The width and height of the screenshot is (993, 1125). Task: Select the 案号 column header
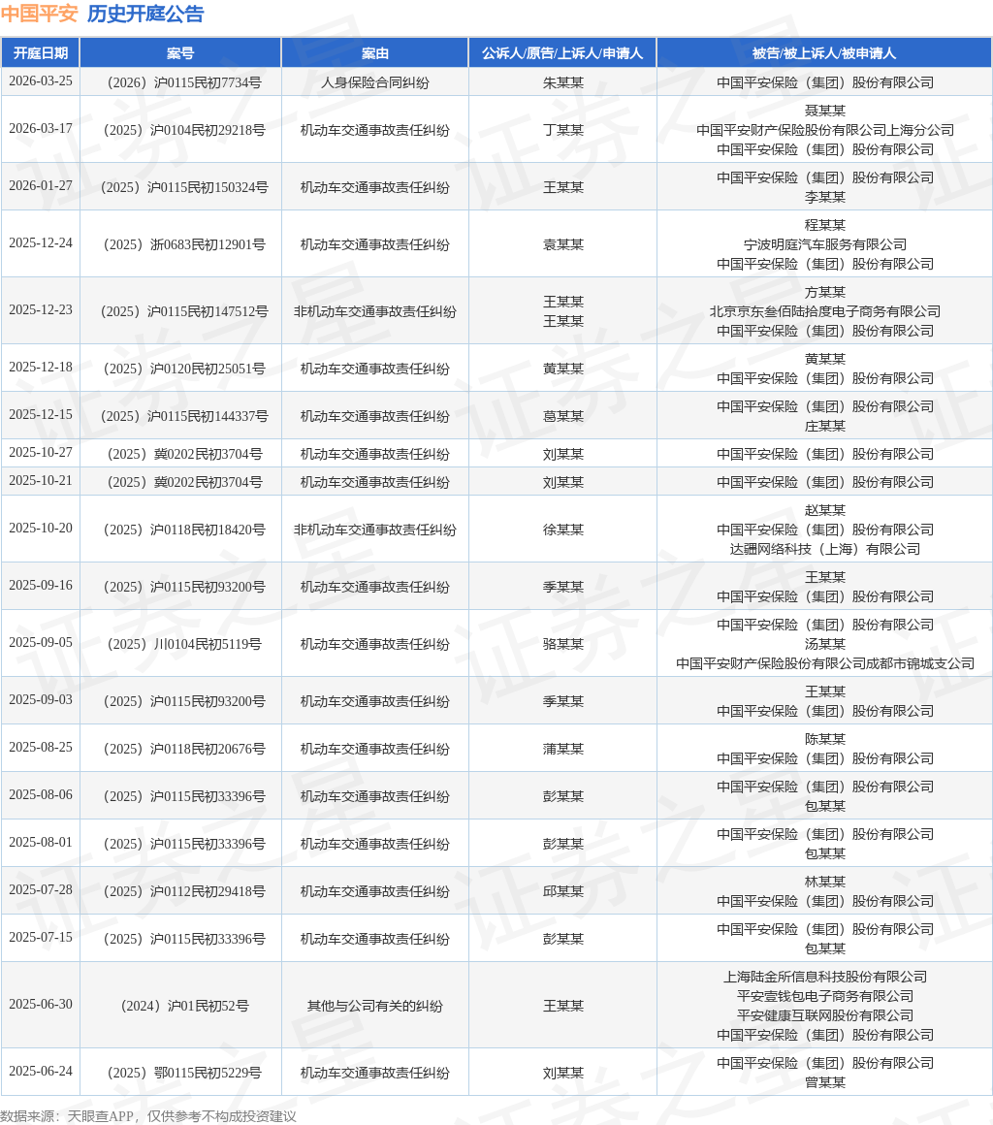(180, 53)
